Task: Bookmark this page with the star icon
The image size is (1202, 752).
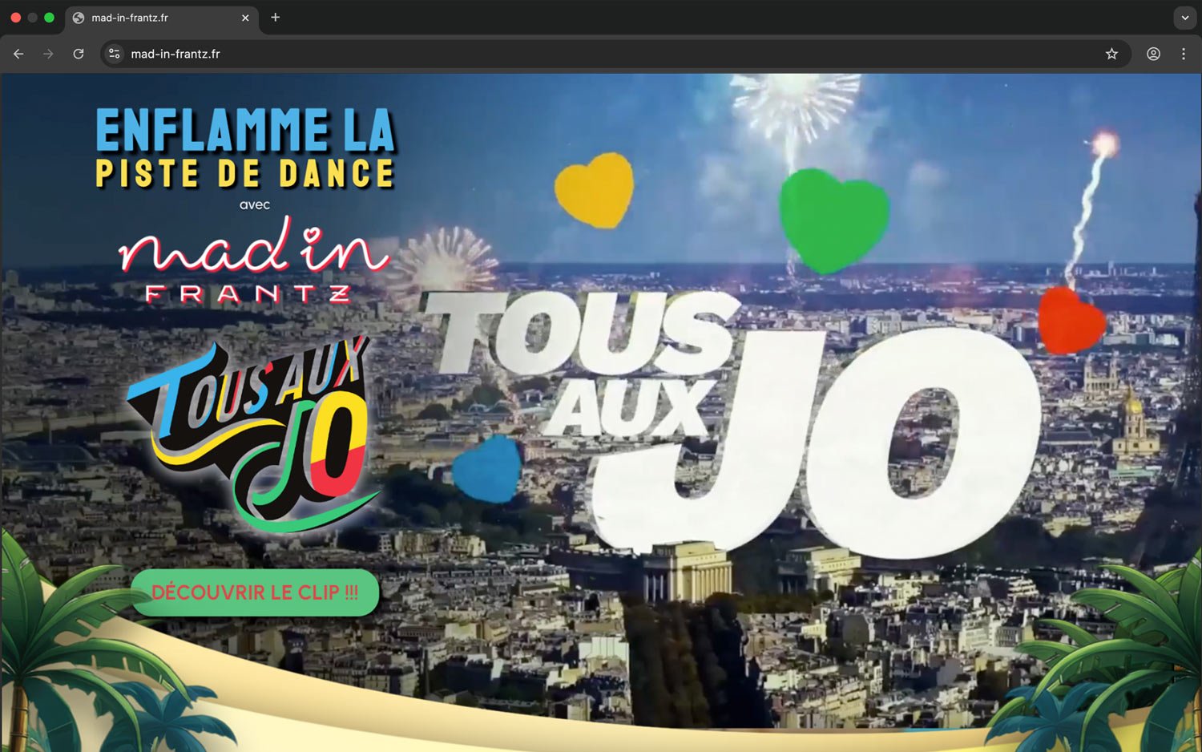Action: point(1111,54)
